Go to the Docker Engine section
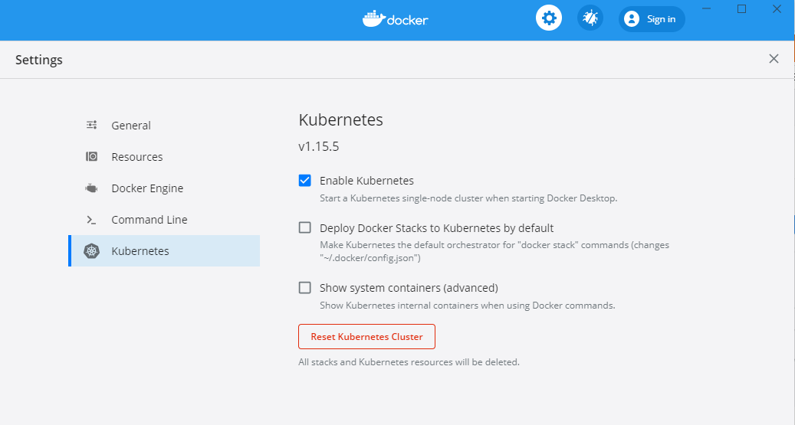The height and width of the screenshot is (425, 795). pyautogui.click(x=147, y=188)
